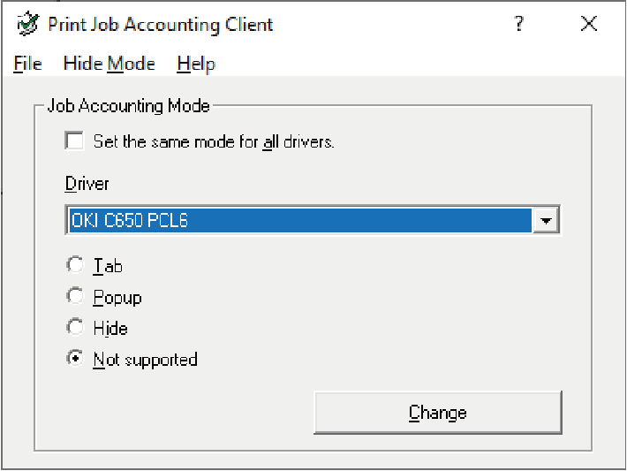Click the Driver label above the combo box
The width and height of the screenshot is (627, 471).
pyautogui.click(x=87, y=184)
